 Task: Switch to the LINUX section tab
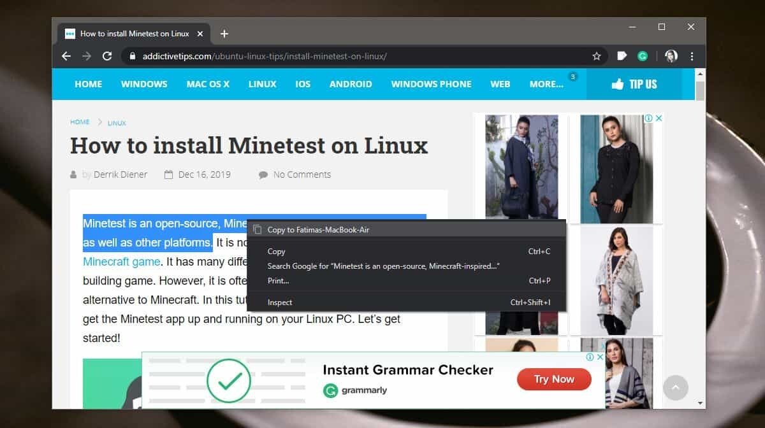(x=262, y=83)
